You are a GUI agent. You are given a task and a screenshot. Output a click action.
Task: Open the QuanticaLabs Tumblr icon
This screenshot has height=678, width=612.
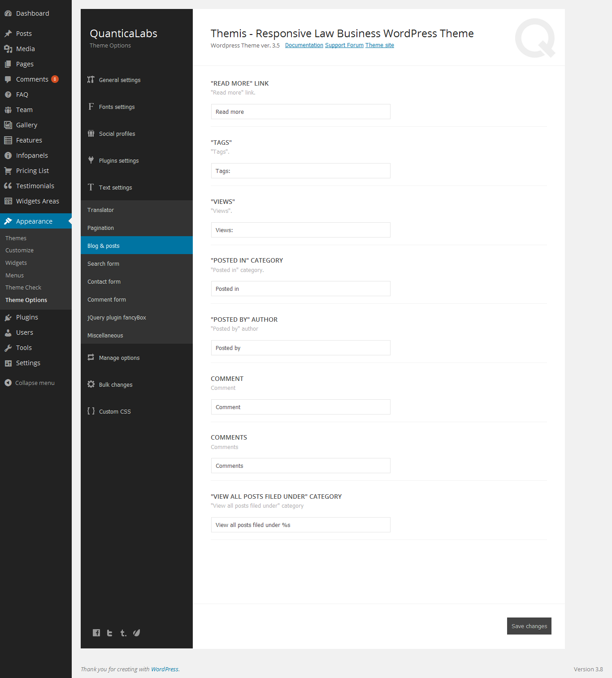tap(123, 633)
